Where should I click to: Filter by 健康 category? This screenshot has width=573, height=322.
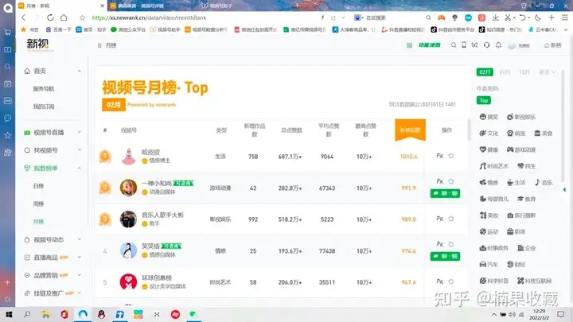pos(489,149)
